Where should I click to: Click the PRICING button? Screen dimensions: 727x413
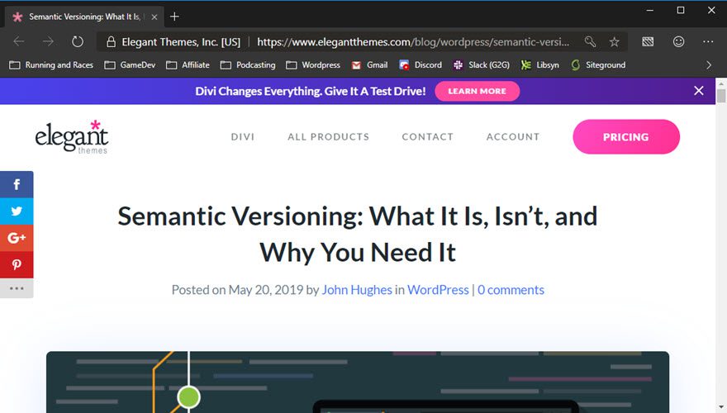point(626,137)
